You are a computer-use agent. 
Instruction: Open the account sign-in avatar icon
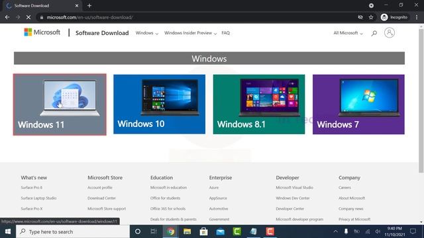(390, 32)
